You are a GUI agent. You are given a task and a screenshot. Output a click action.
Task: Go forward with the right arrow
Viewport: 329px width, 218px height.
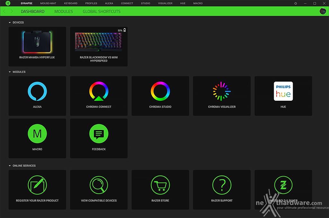[x=12, y=11]
